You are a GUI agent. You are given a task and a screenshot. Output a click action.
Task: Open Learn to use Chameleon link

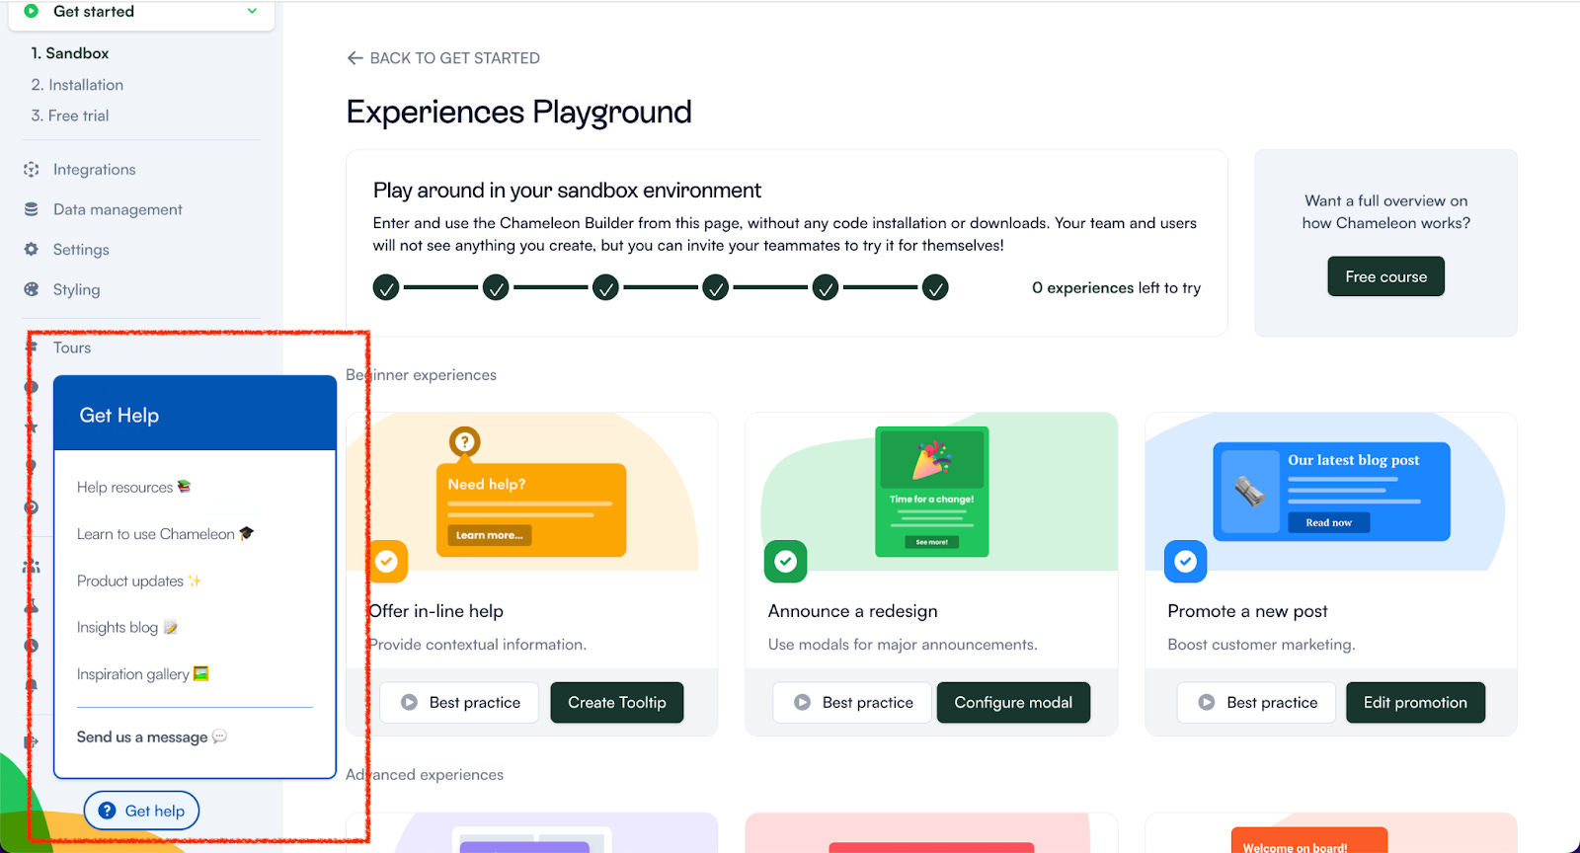165,534
